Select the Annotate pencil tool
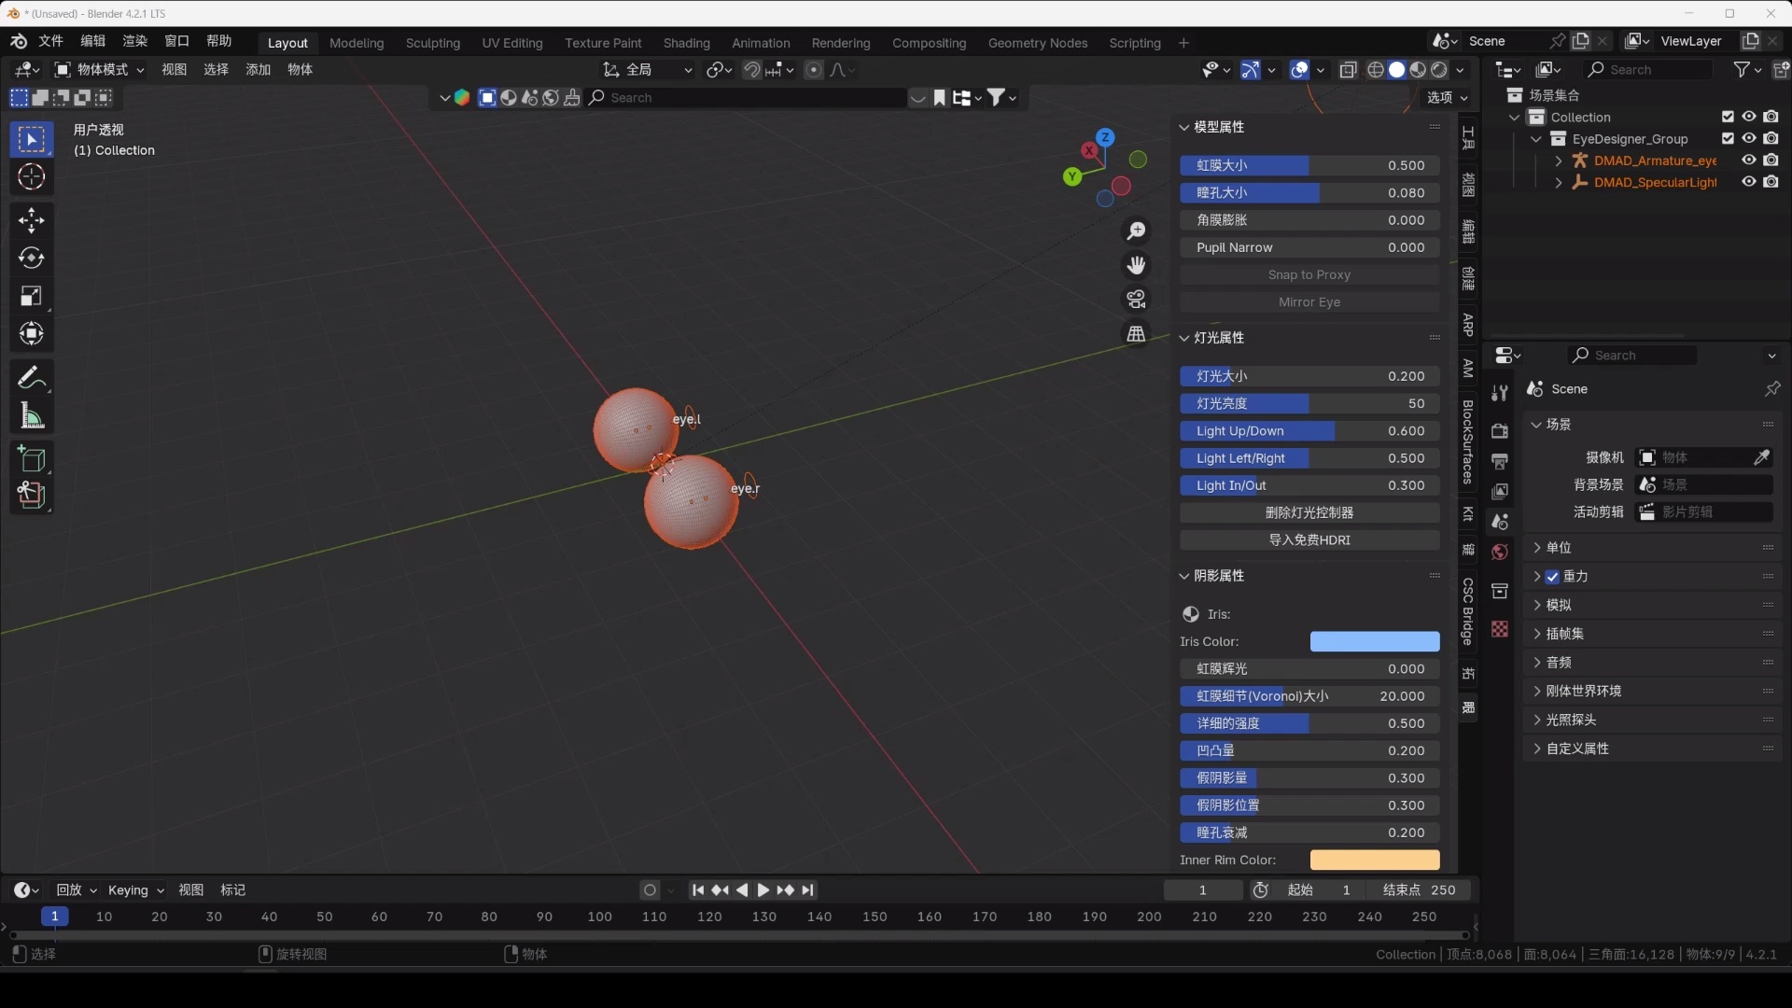Viewport: 1792px width, 1008px height. (31, 377)
